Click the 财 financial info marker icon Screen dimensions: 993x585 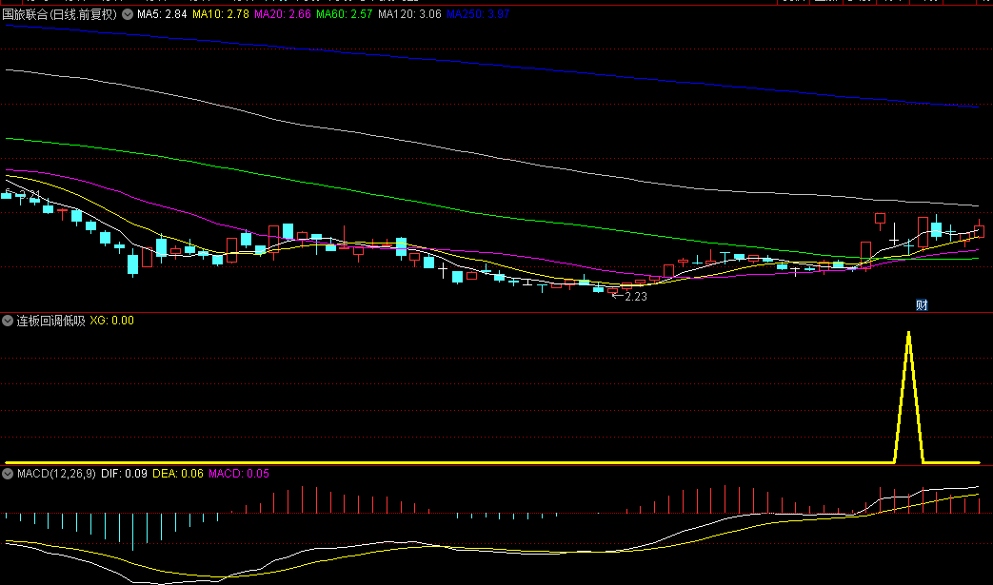pyautogui.click(x=922, y=305)
